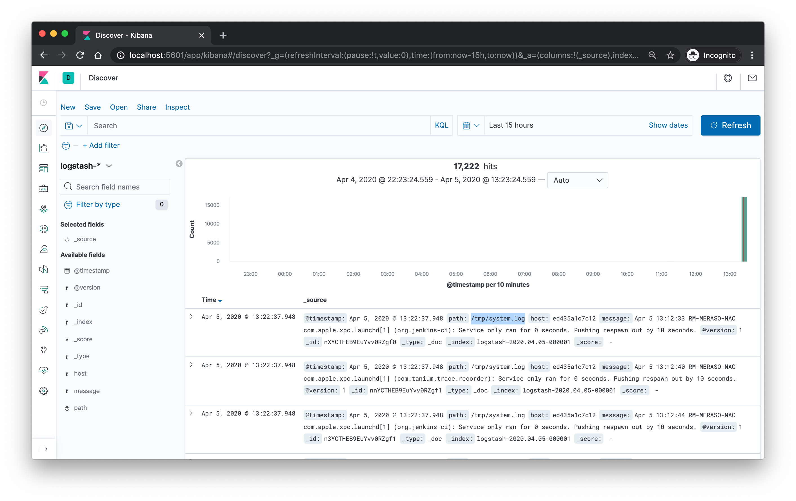Screen dimensions: 796x501
Task: Change the logstash-* index pattern
Action: [x=86, y=166]
